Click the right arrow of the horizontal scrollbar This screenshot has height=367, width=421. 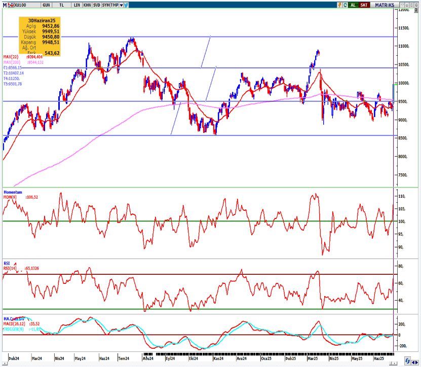coord(394,364)
